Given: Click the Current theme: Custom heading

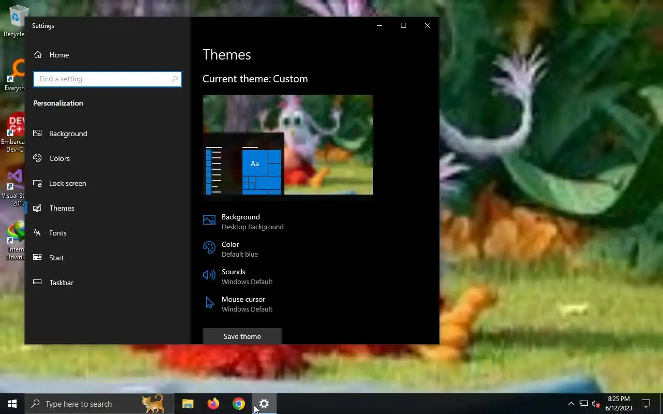Looking at the screenshot, I should 255,79.
